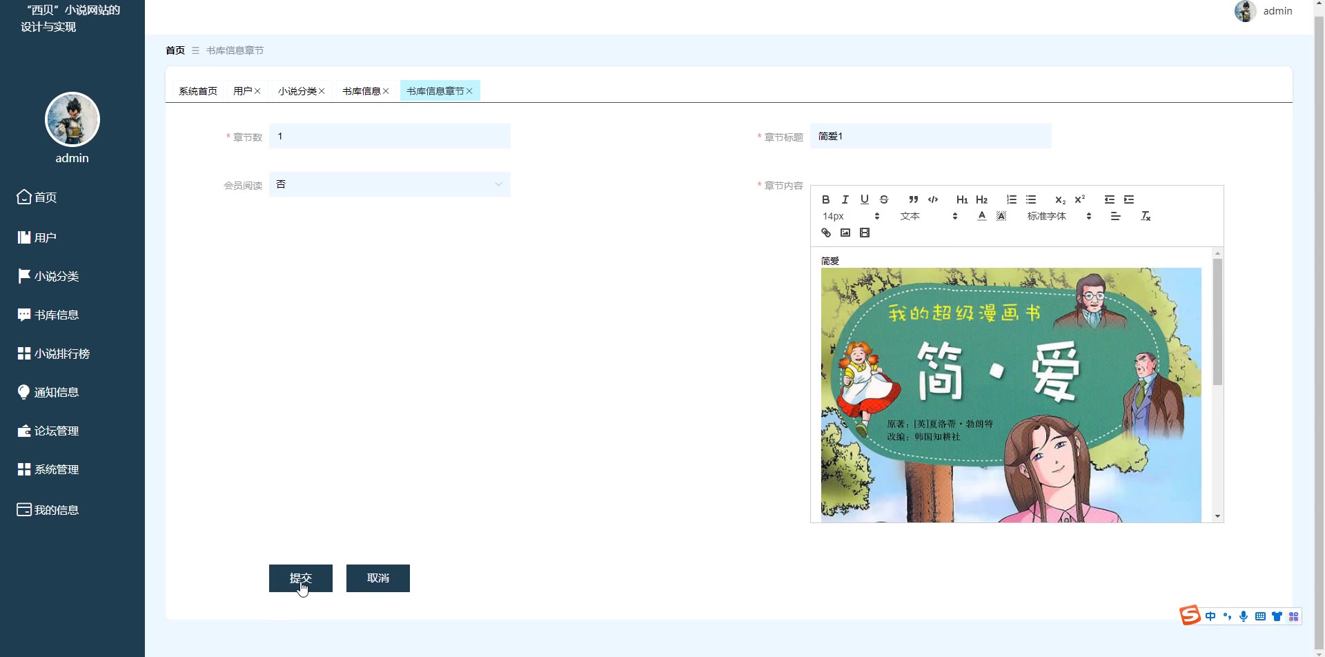The image size is (1325, 657).
Task: Click the 章节数 input field
Action: (x=390, y=136)
